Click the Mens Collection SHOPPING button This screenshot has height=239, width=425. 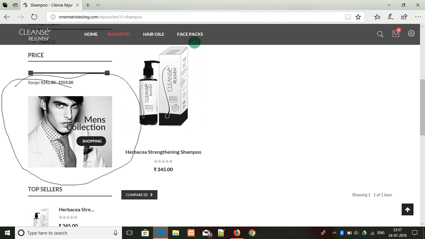coord(91,141)
